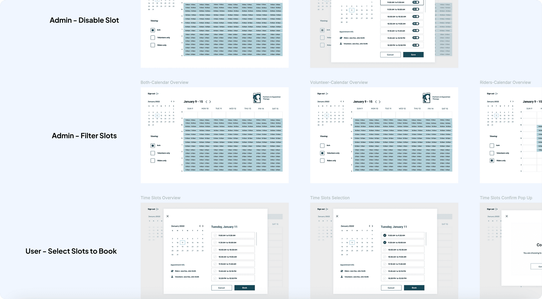
Task: Next month arrow in Time Slots Overview popup
Action: click(x=203, y=226)
